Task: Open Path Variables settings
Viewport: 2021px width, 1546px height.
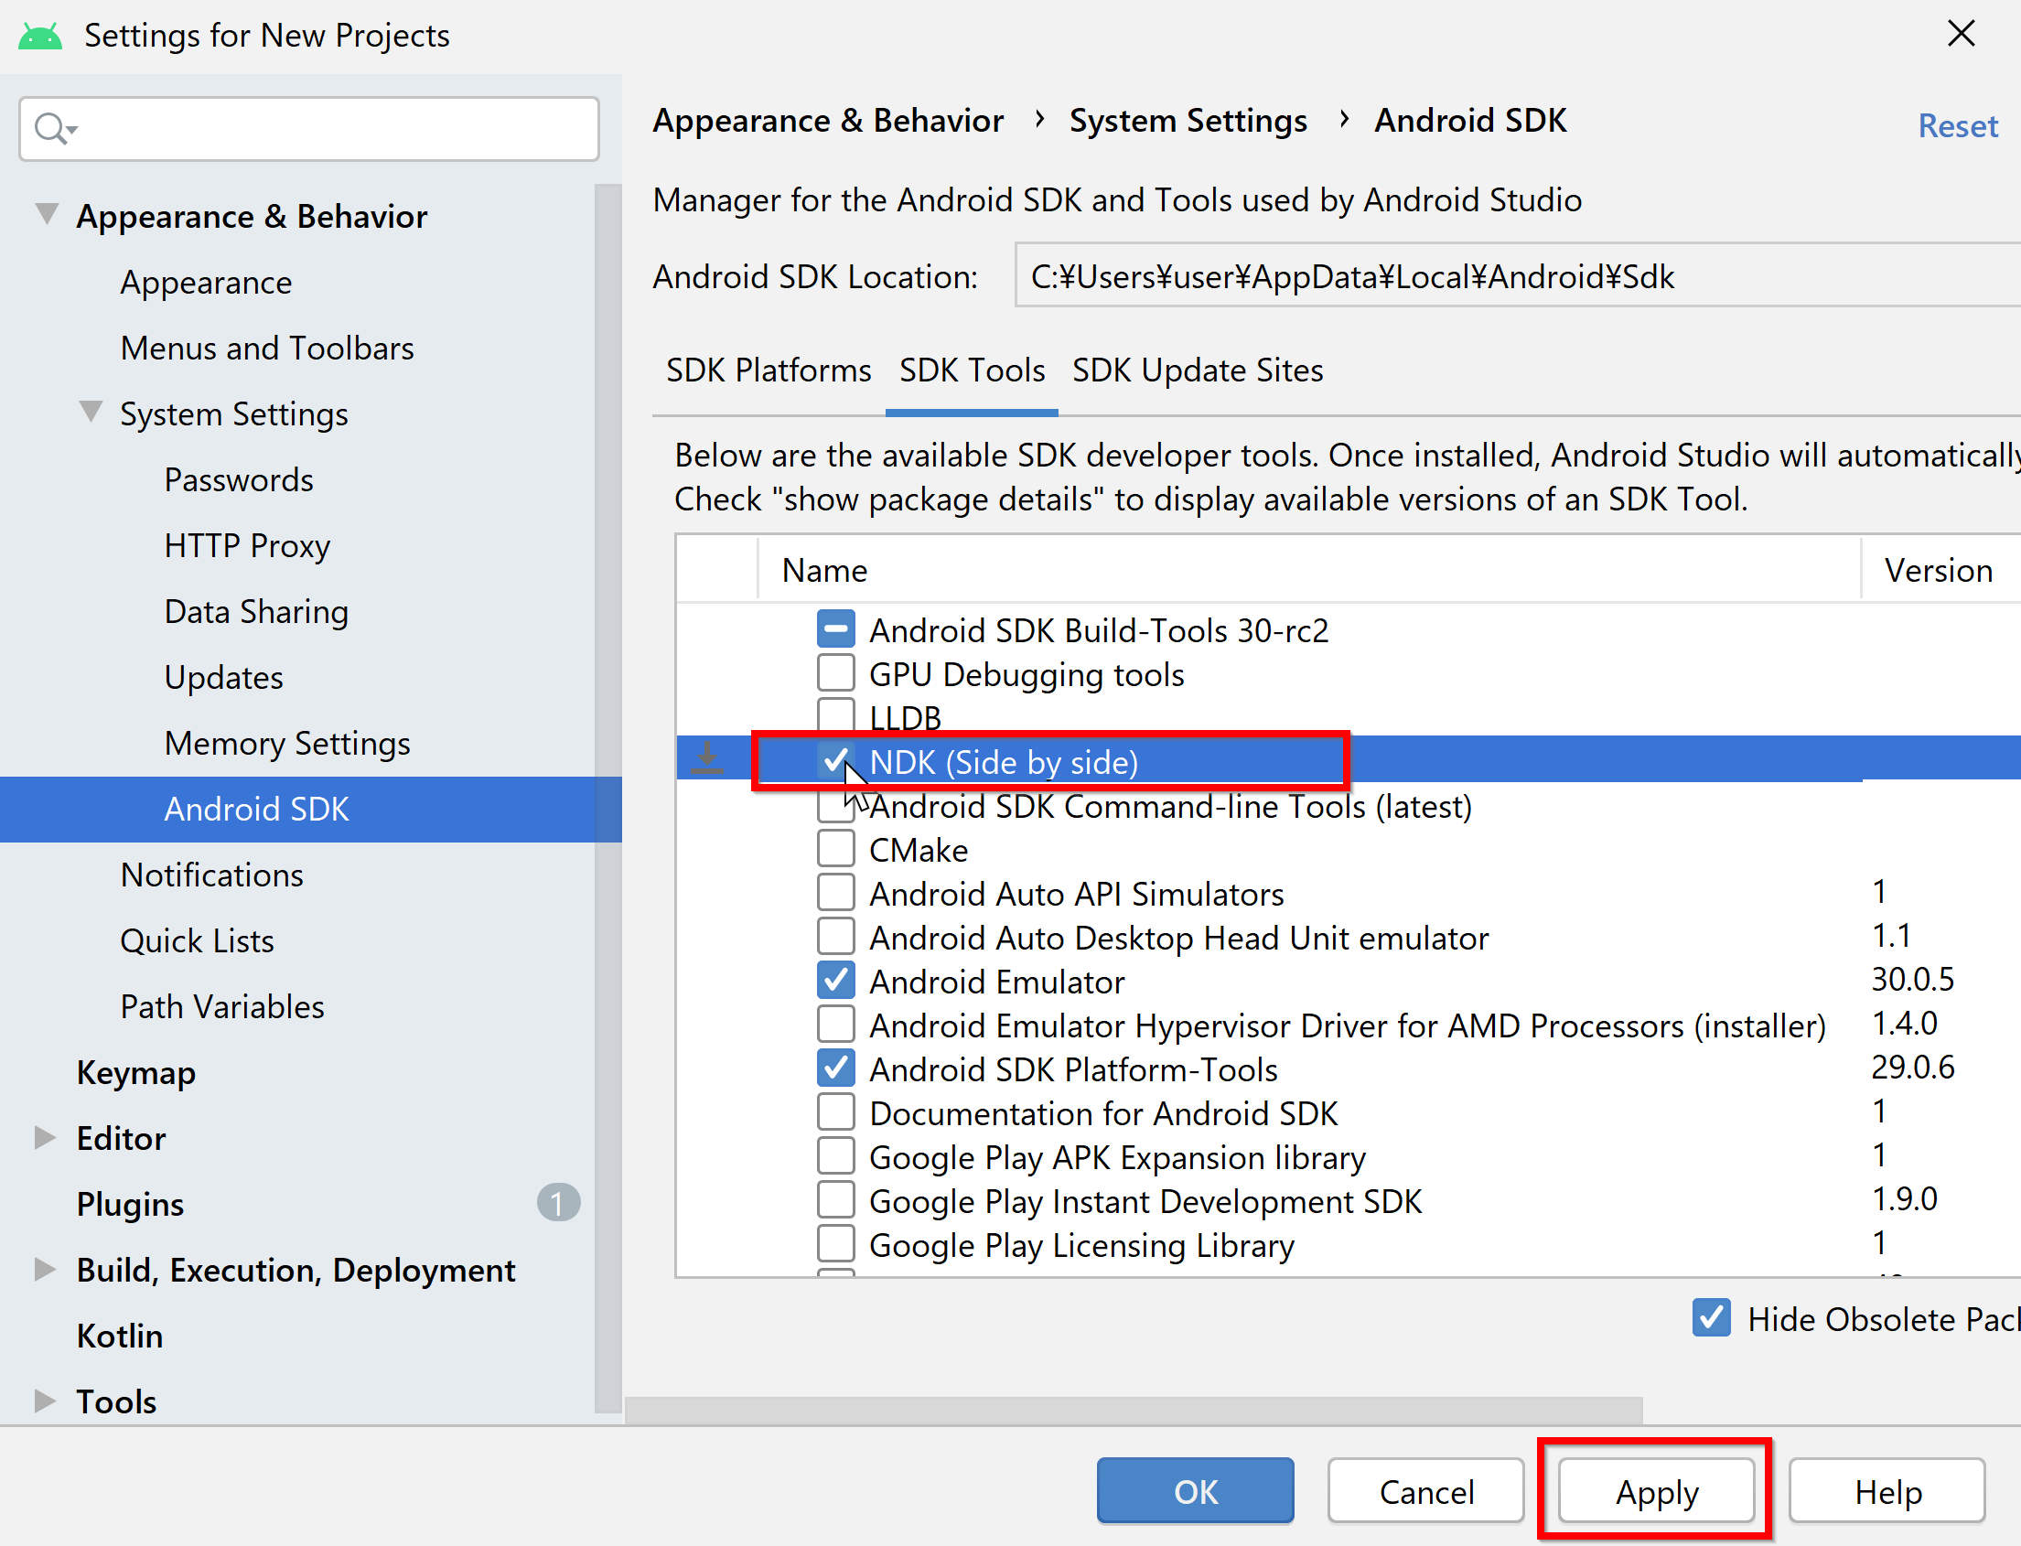Action: pyautogui.click(x=221, y=1006)
